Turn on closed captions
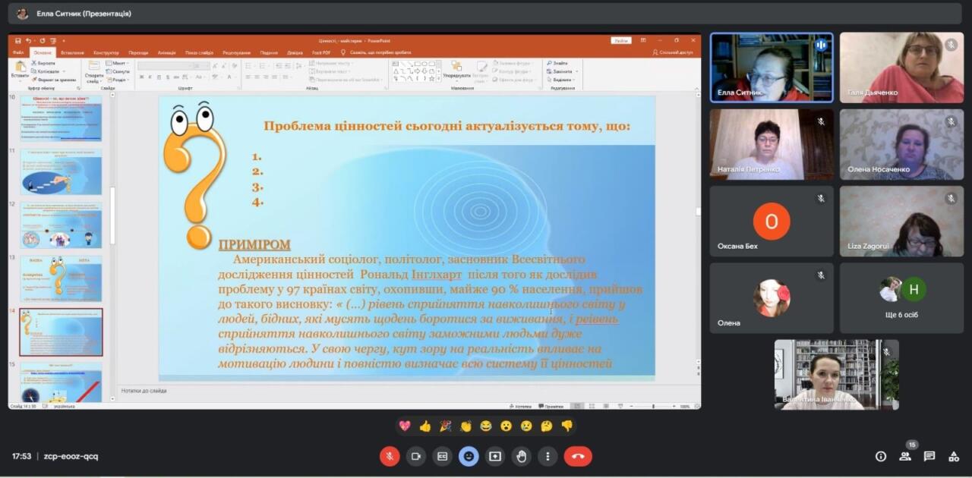 coord(443,456)
